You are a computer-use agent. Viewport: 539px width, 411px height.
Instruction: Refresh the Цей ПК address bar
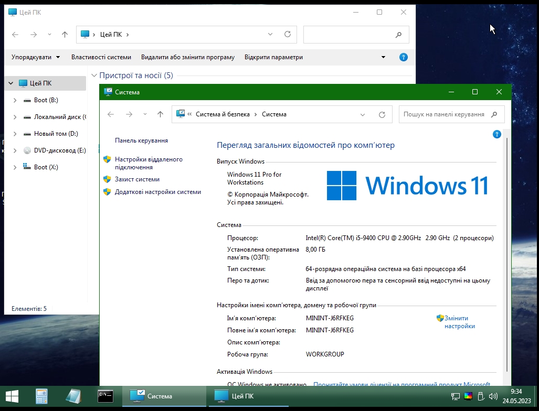[x=288, y=34]
